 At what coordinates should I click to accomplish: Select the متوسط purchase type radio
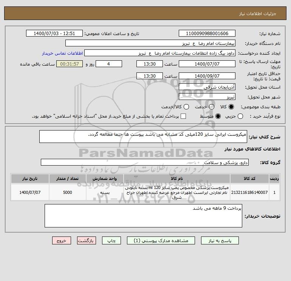point(218,116)
